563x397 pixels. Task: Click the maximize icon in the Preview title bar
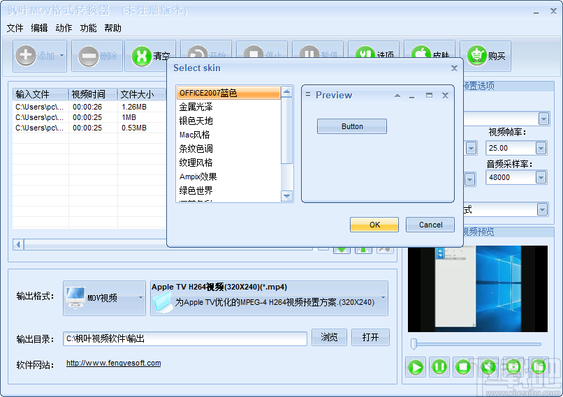click(x=429, y=96)
